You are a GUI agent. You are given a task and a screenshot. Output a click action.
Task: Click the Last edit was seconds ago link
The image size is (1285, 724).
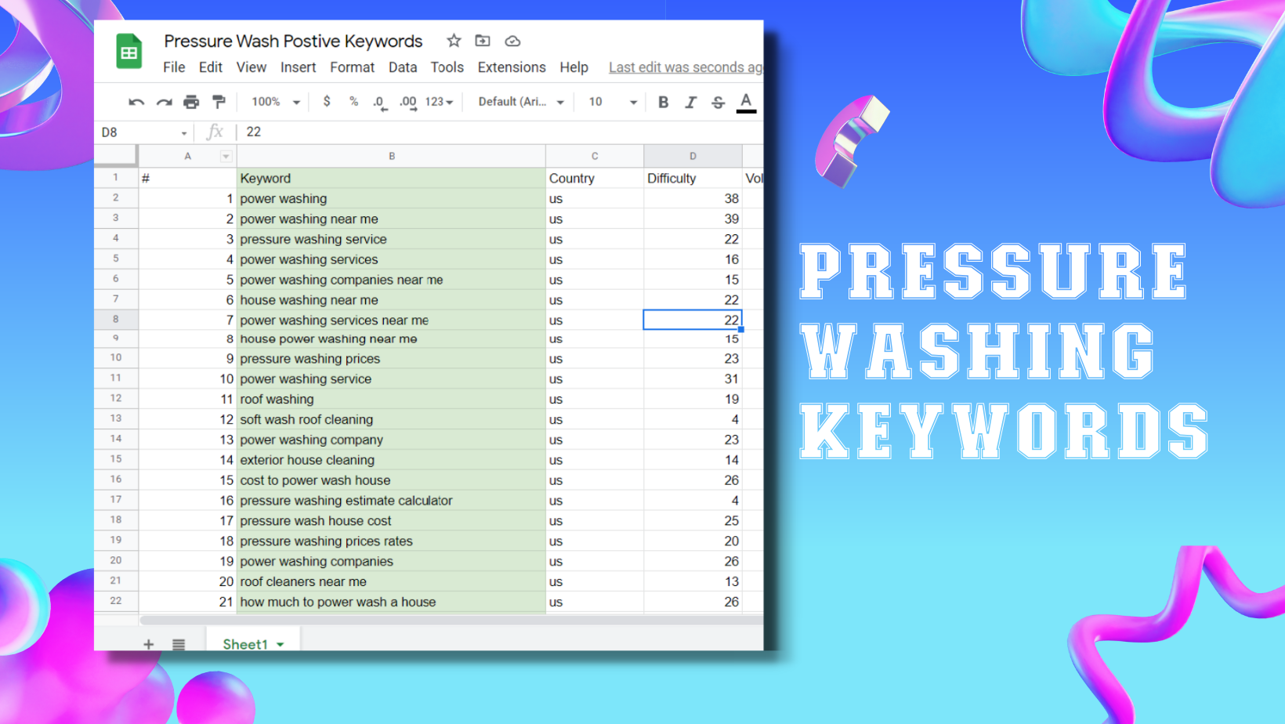click(x=682, y=67)
